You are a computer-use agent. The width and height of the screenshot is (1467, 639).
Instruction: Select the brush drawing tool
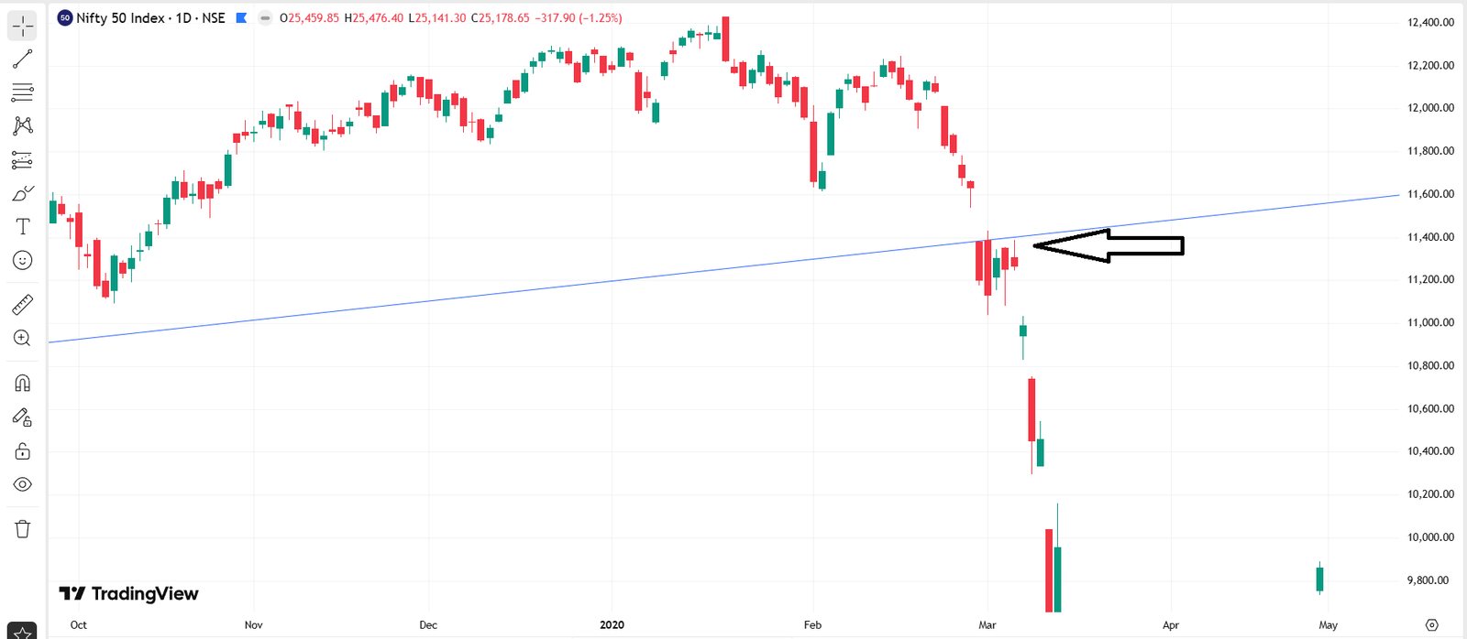(x=23, y=193)
